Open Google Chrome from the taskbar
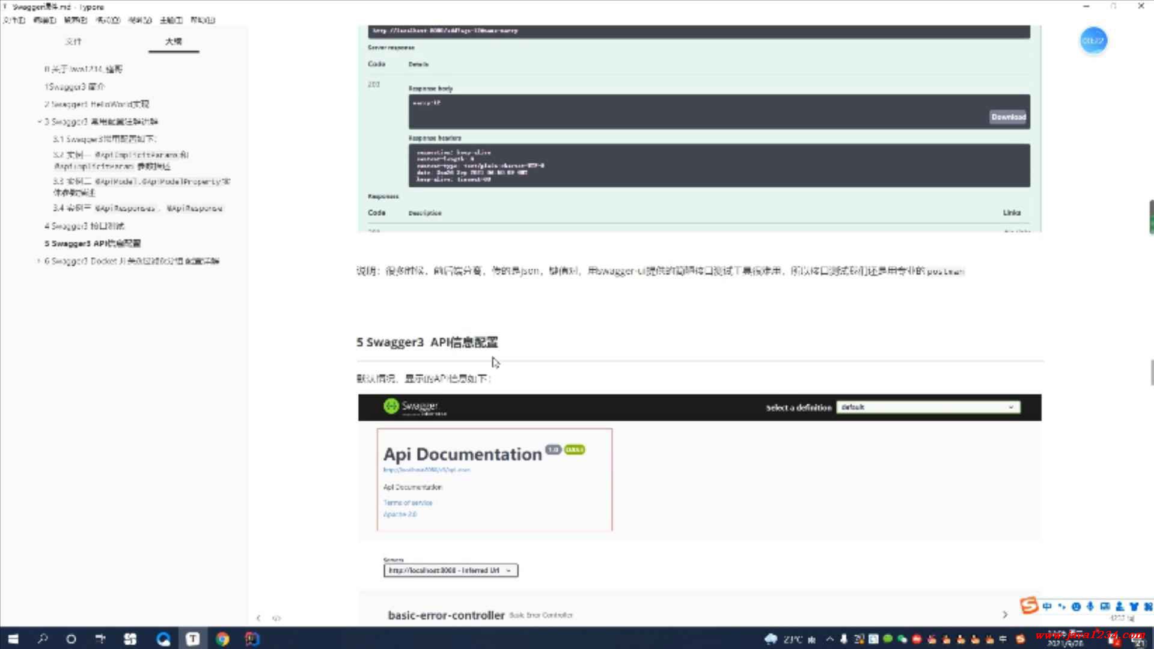Viewport: 1154px width, 649px height. [222, 639]
